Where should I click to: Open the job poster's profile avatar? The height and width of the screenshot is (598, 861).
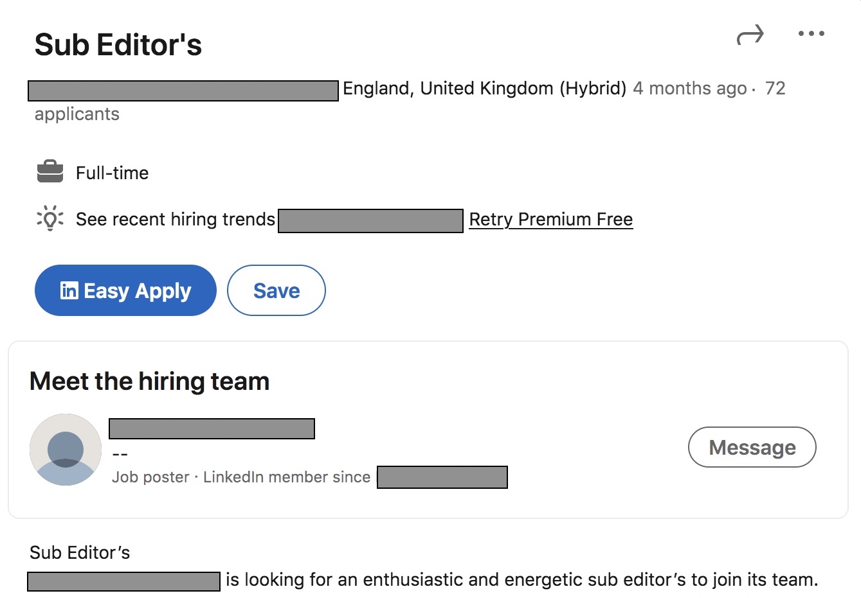[66, 450]
